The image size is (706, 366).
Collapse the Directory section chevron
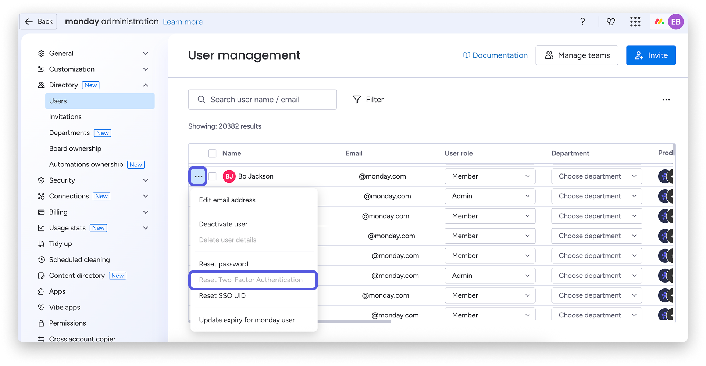click(x=146, y=85)
